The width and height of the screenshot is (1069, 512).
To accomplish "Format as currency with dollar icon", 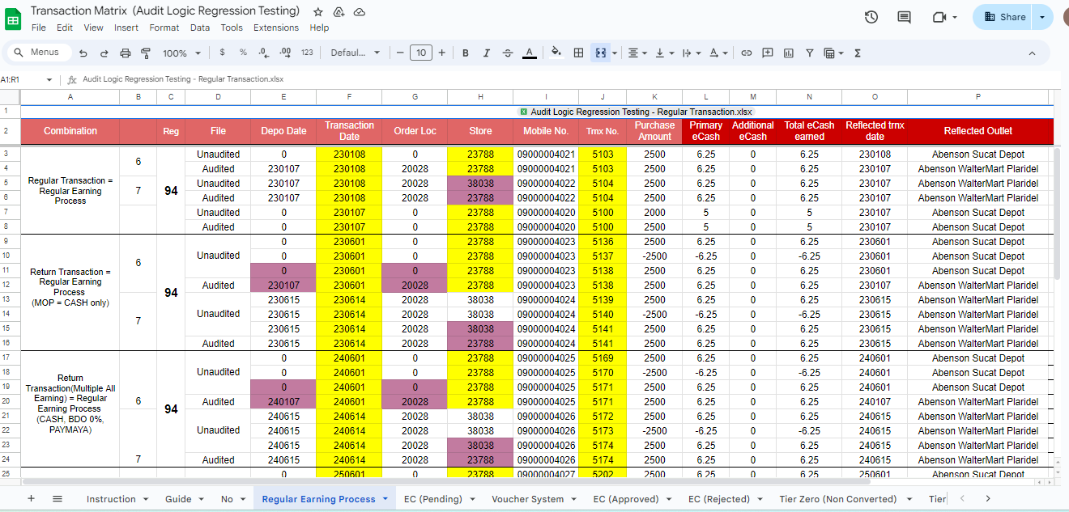I will coord(223,53).
